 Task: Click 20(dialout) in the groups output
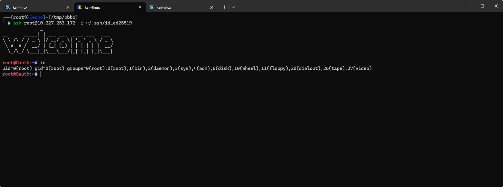pyautogui.click(x=306, y=68)
